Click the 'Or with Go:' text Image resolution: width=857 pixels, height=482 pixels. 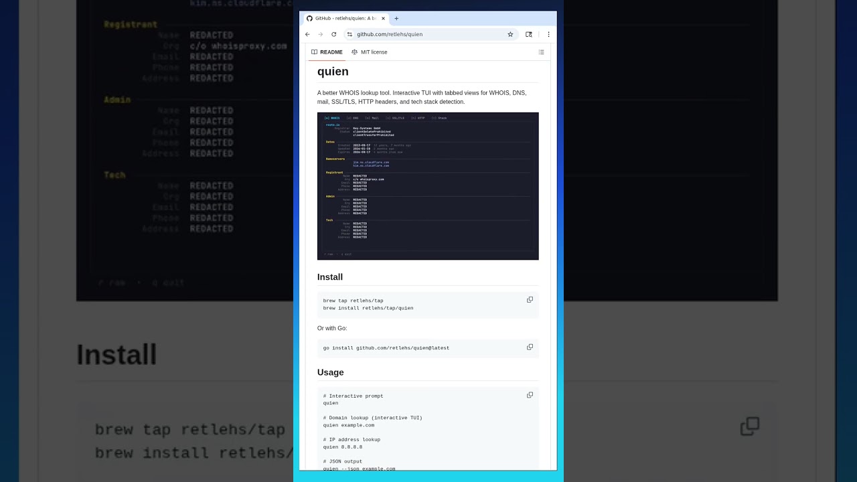(332, 329)
